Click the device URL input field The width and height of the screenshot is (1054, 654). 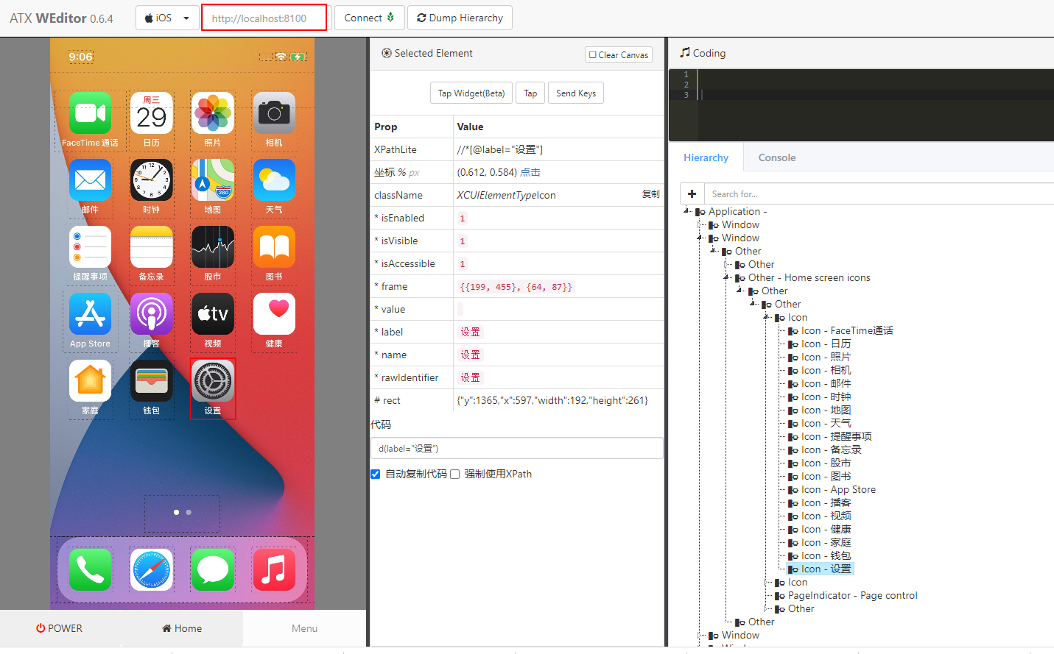(264, 18)
